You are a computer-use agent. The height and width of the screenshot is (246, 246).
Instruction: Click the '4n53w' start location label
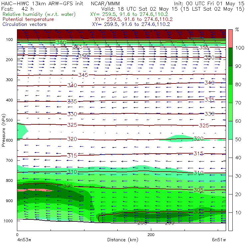point(24,240)
